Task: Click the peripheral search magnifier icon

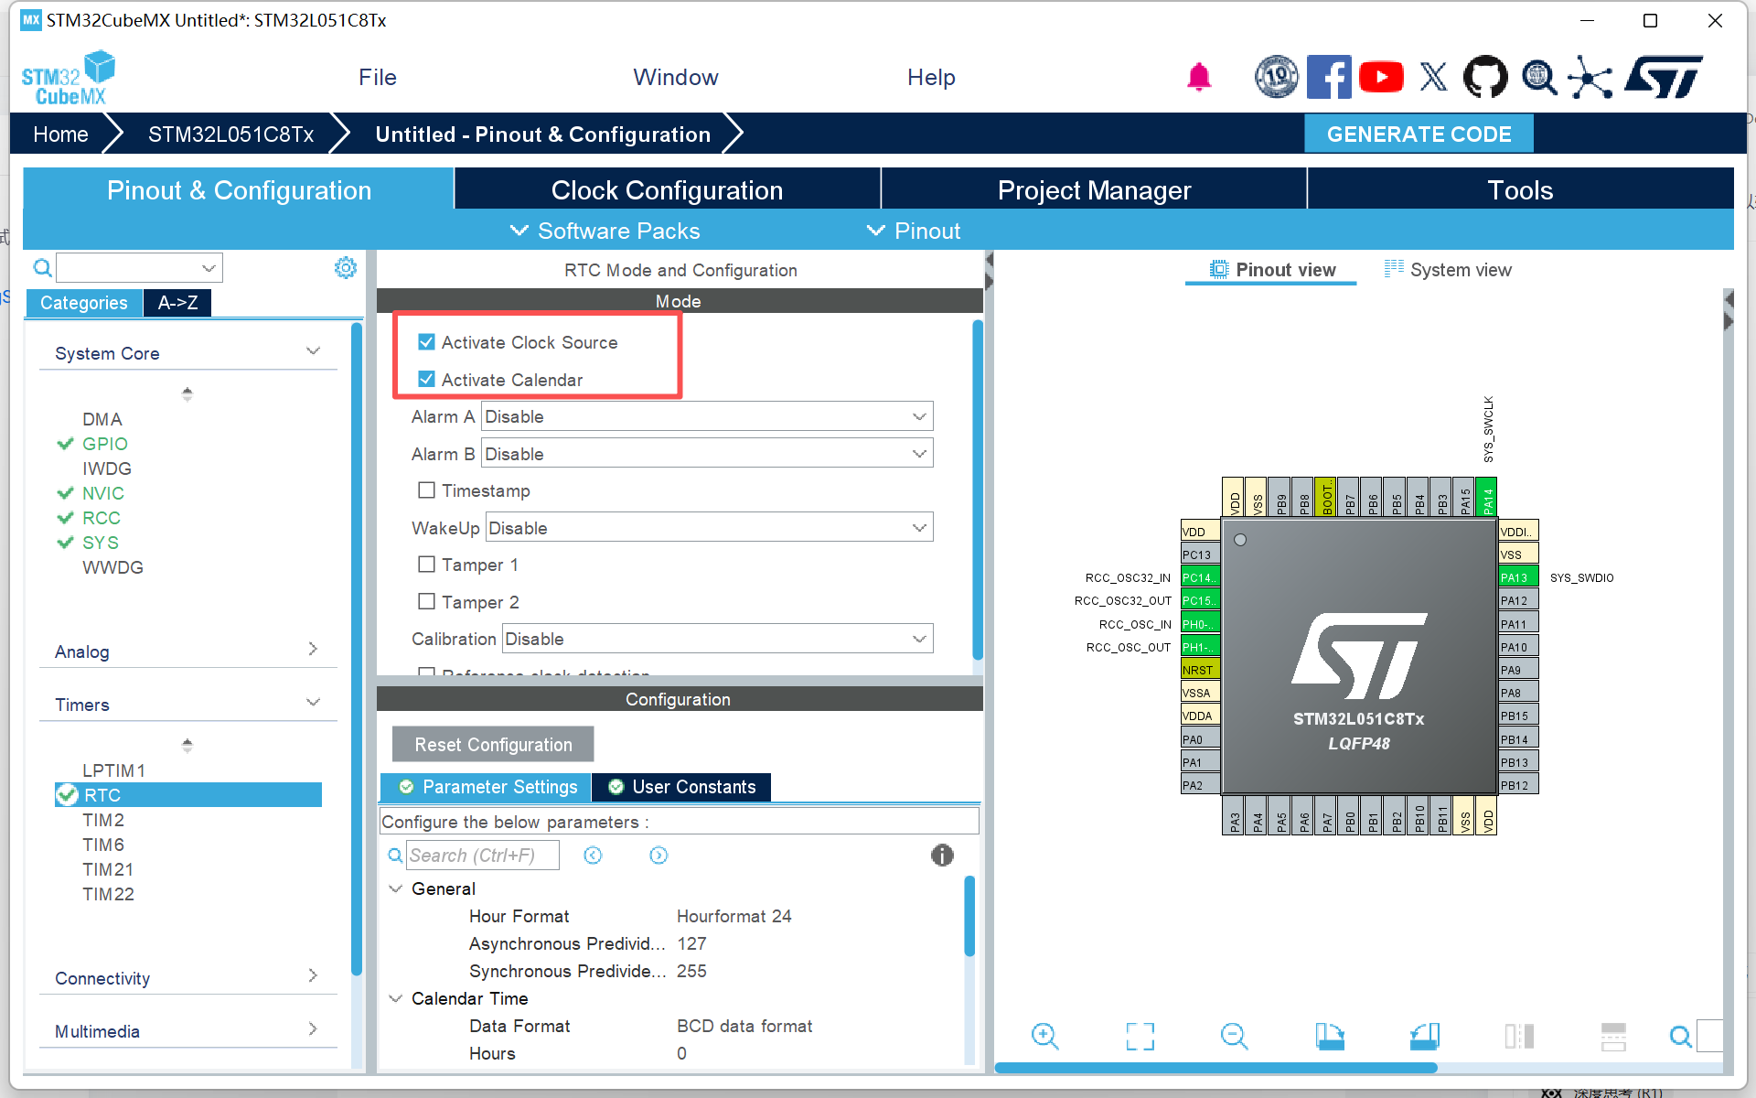Action: coord(42,268)
